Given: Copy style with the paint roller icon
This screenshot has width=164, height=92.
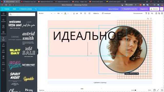Looking at the screenshot, I should click(146, 13).
